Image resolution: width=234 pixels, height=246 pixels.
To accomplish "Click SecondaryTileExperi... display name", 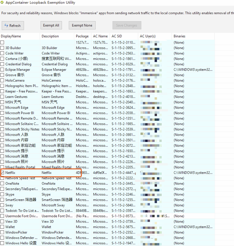I will coord(22,189).
